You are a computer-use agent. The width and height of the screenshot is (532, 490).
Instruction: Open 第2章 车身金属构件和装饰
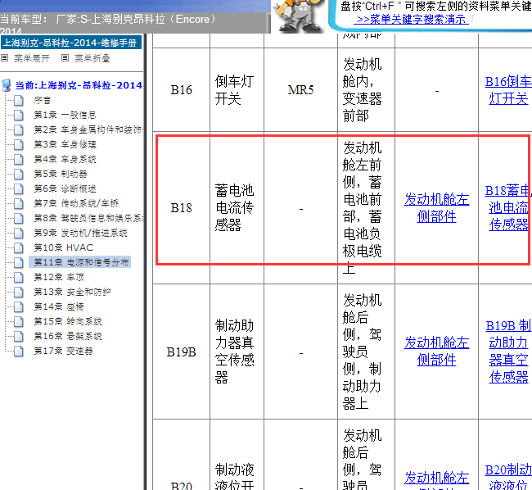pos(88,129)
